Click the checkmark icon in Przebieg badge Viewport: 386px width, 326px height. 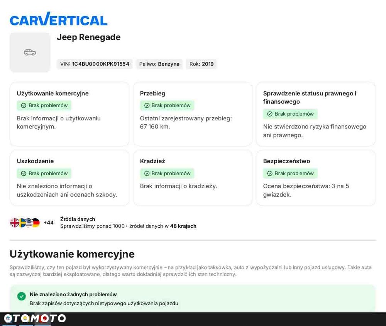tap(147, 106)
